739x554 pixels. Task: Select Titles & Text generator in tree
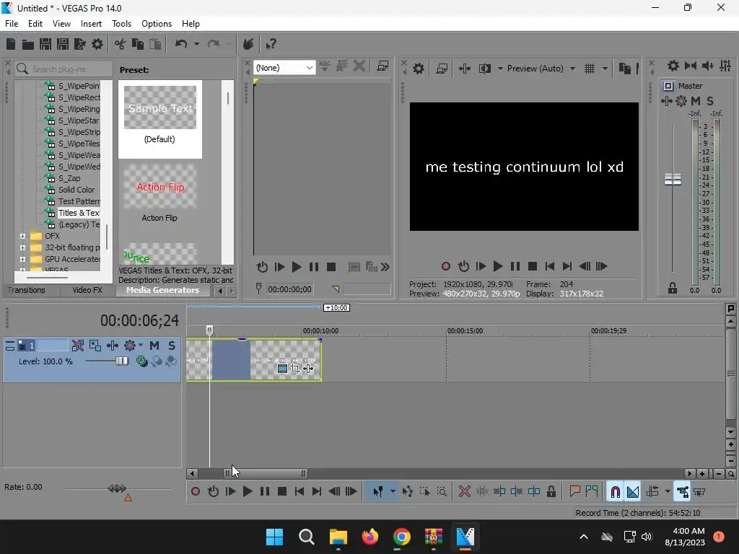pos(79,213)
